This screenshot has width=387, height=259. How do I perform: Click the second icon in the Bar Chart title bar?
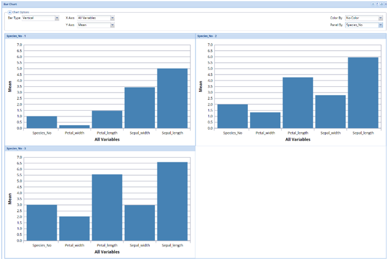(x=377, y=3)
